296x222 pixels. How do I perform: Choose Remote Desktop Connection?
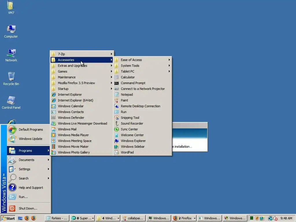143,106
